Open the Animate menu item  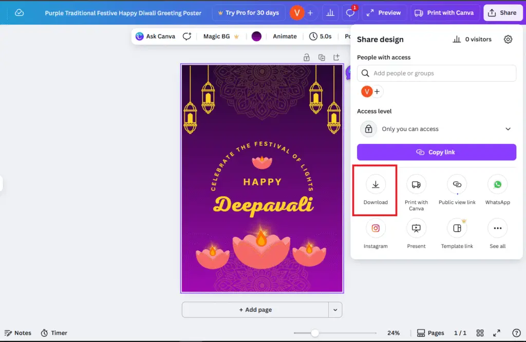tap(285, 36)
